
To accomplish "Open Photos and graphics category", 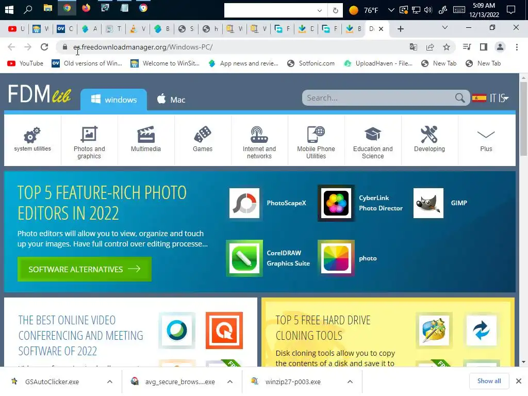I will click(x=89, y=140).
